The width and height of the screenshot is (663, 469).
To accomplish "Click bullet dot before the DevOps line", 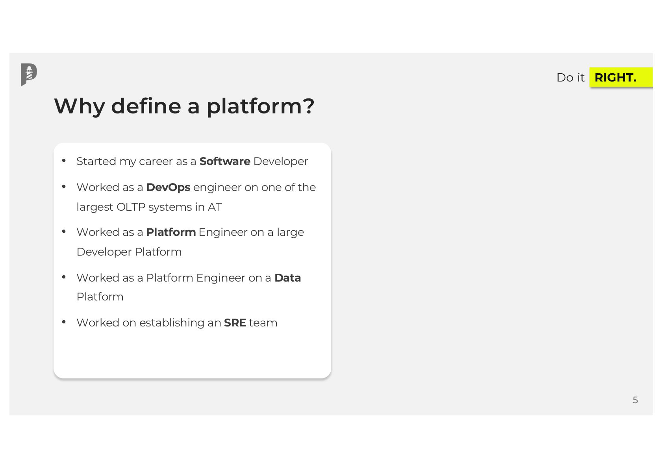I will click(x=64, y=187).
